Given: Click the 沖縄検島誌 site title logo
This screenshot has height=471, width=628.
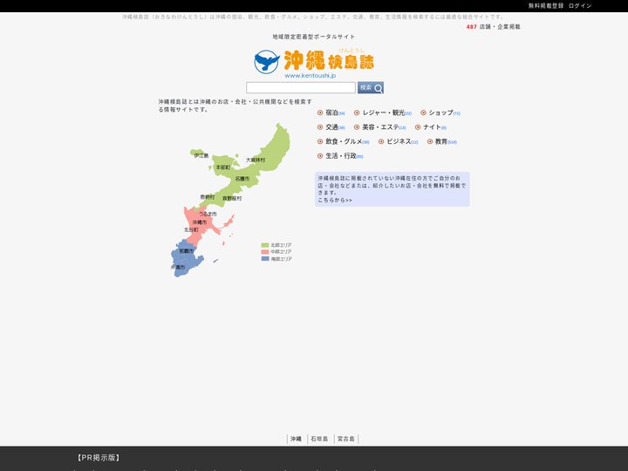Looking at the screenshot, I should 329,60.
